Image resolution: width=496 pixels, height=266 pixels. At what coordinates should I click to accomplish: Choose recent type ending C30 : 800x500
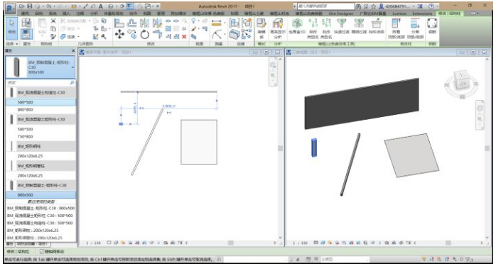coord(41,208)
